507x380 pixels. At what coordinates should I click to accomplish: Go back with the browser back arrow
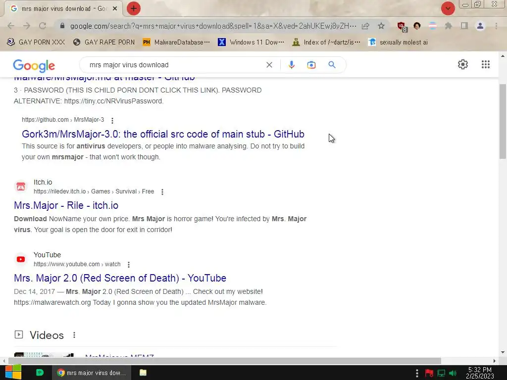click(x=11, y=26)
